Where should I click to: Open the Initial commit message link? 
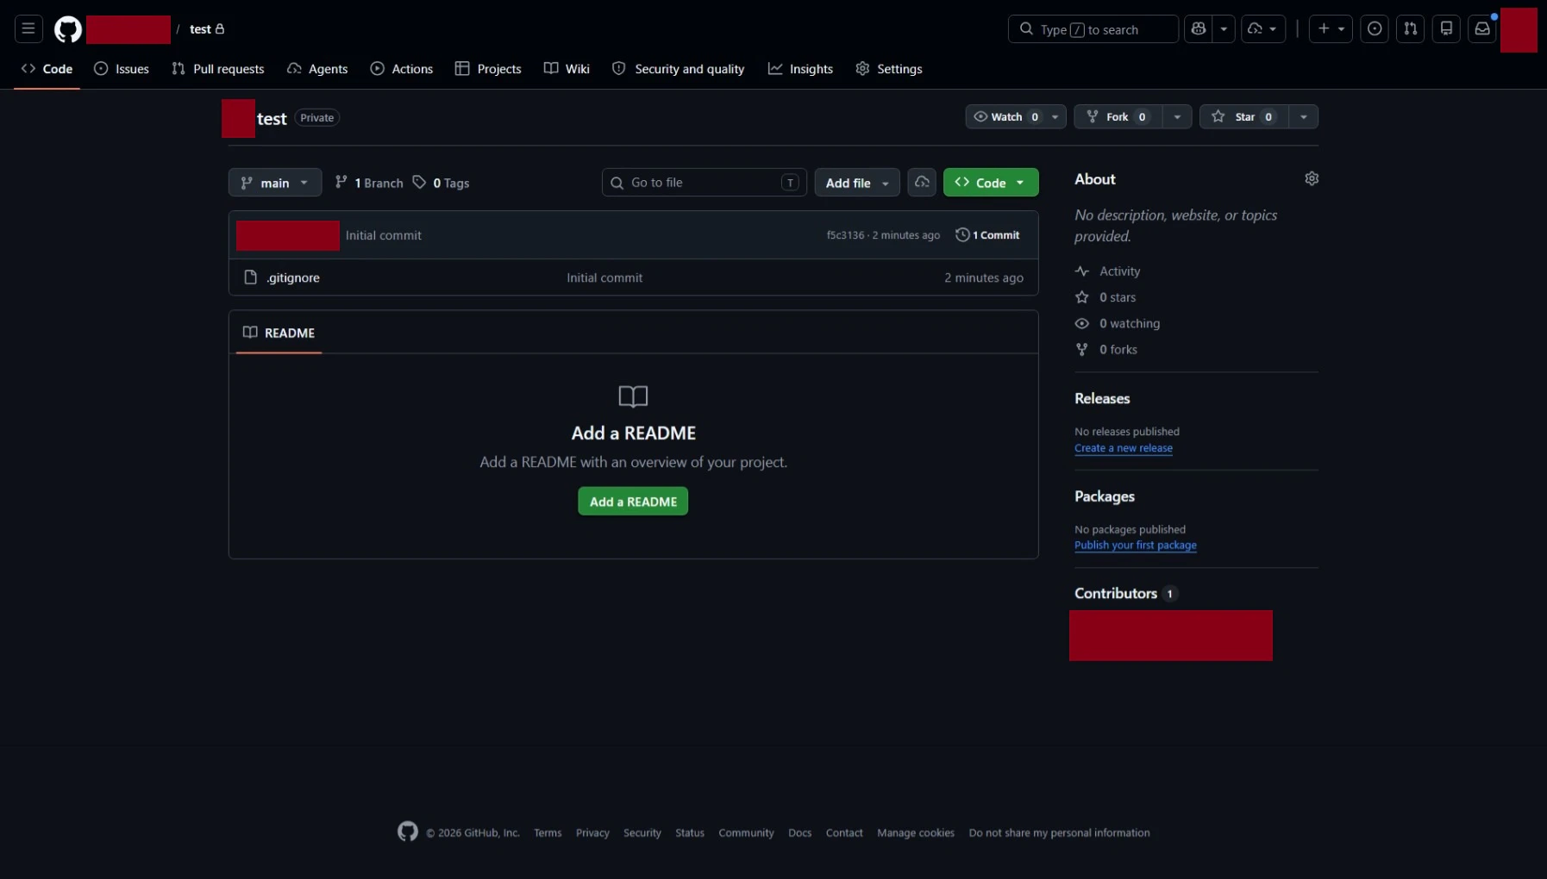click(x=384, y=235)
